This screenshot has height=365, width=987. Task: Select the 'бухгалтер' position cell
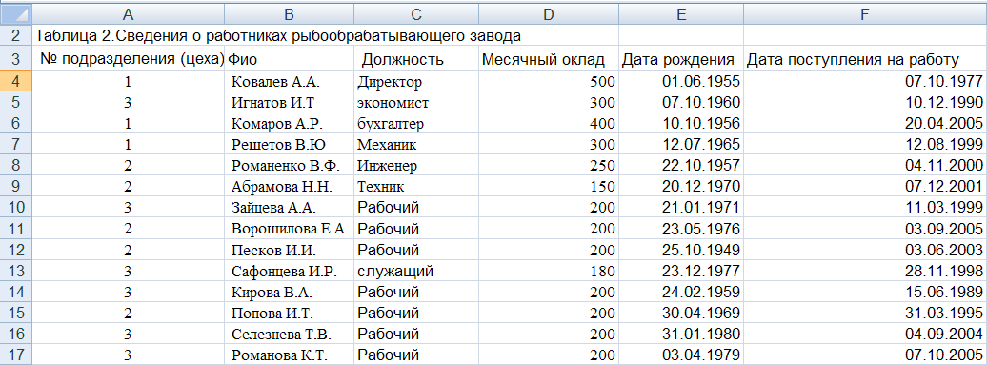click(x=416, y=123)
